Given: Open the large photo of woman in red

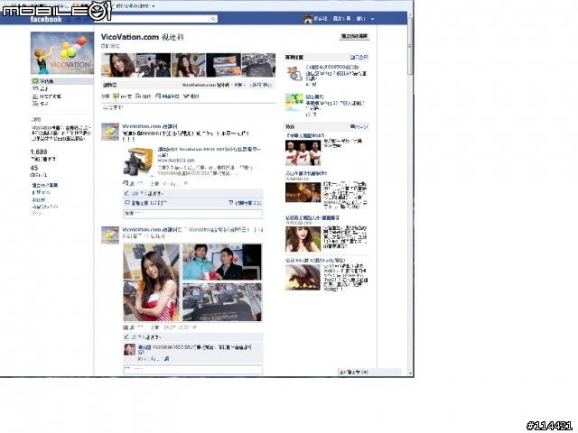Looking at the screenshot, I should [151, 282].
